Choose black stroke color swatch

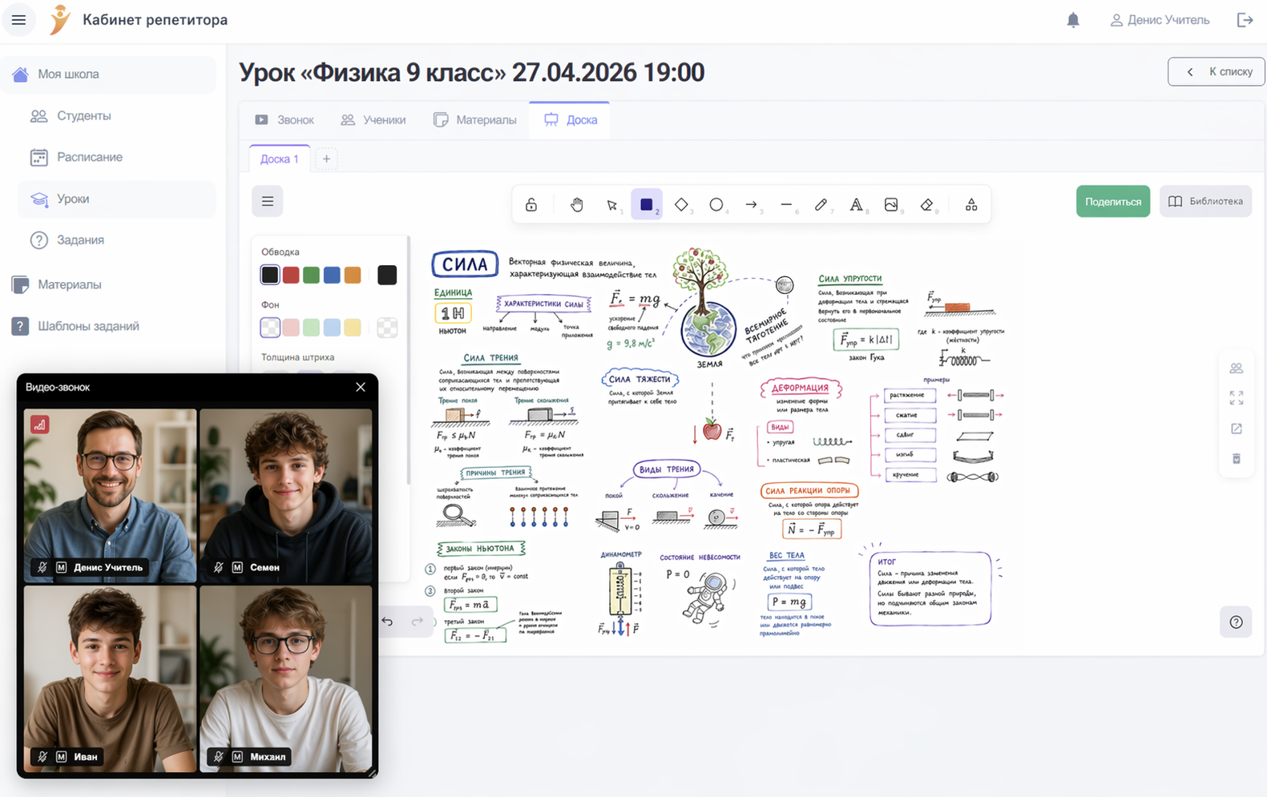point(270,275)
